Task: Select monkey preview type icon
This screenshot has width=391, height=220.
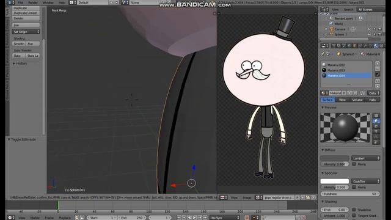Action: click(376, 132)
